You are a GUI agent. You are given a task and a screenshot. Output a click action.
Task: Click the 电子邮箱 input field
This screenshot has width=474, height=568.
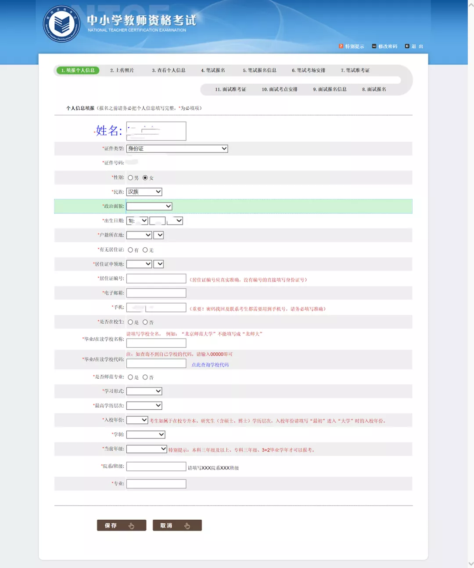(156, 293)
